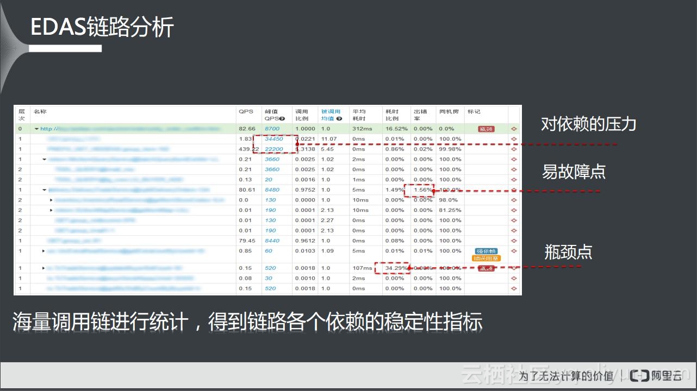697x391 pixels.
Task: Click the 瓶颈 badge on the top row
Action: pos(486,129)
